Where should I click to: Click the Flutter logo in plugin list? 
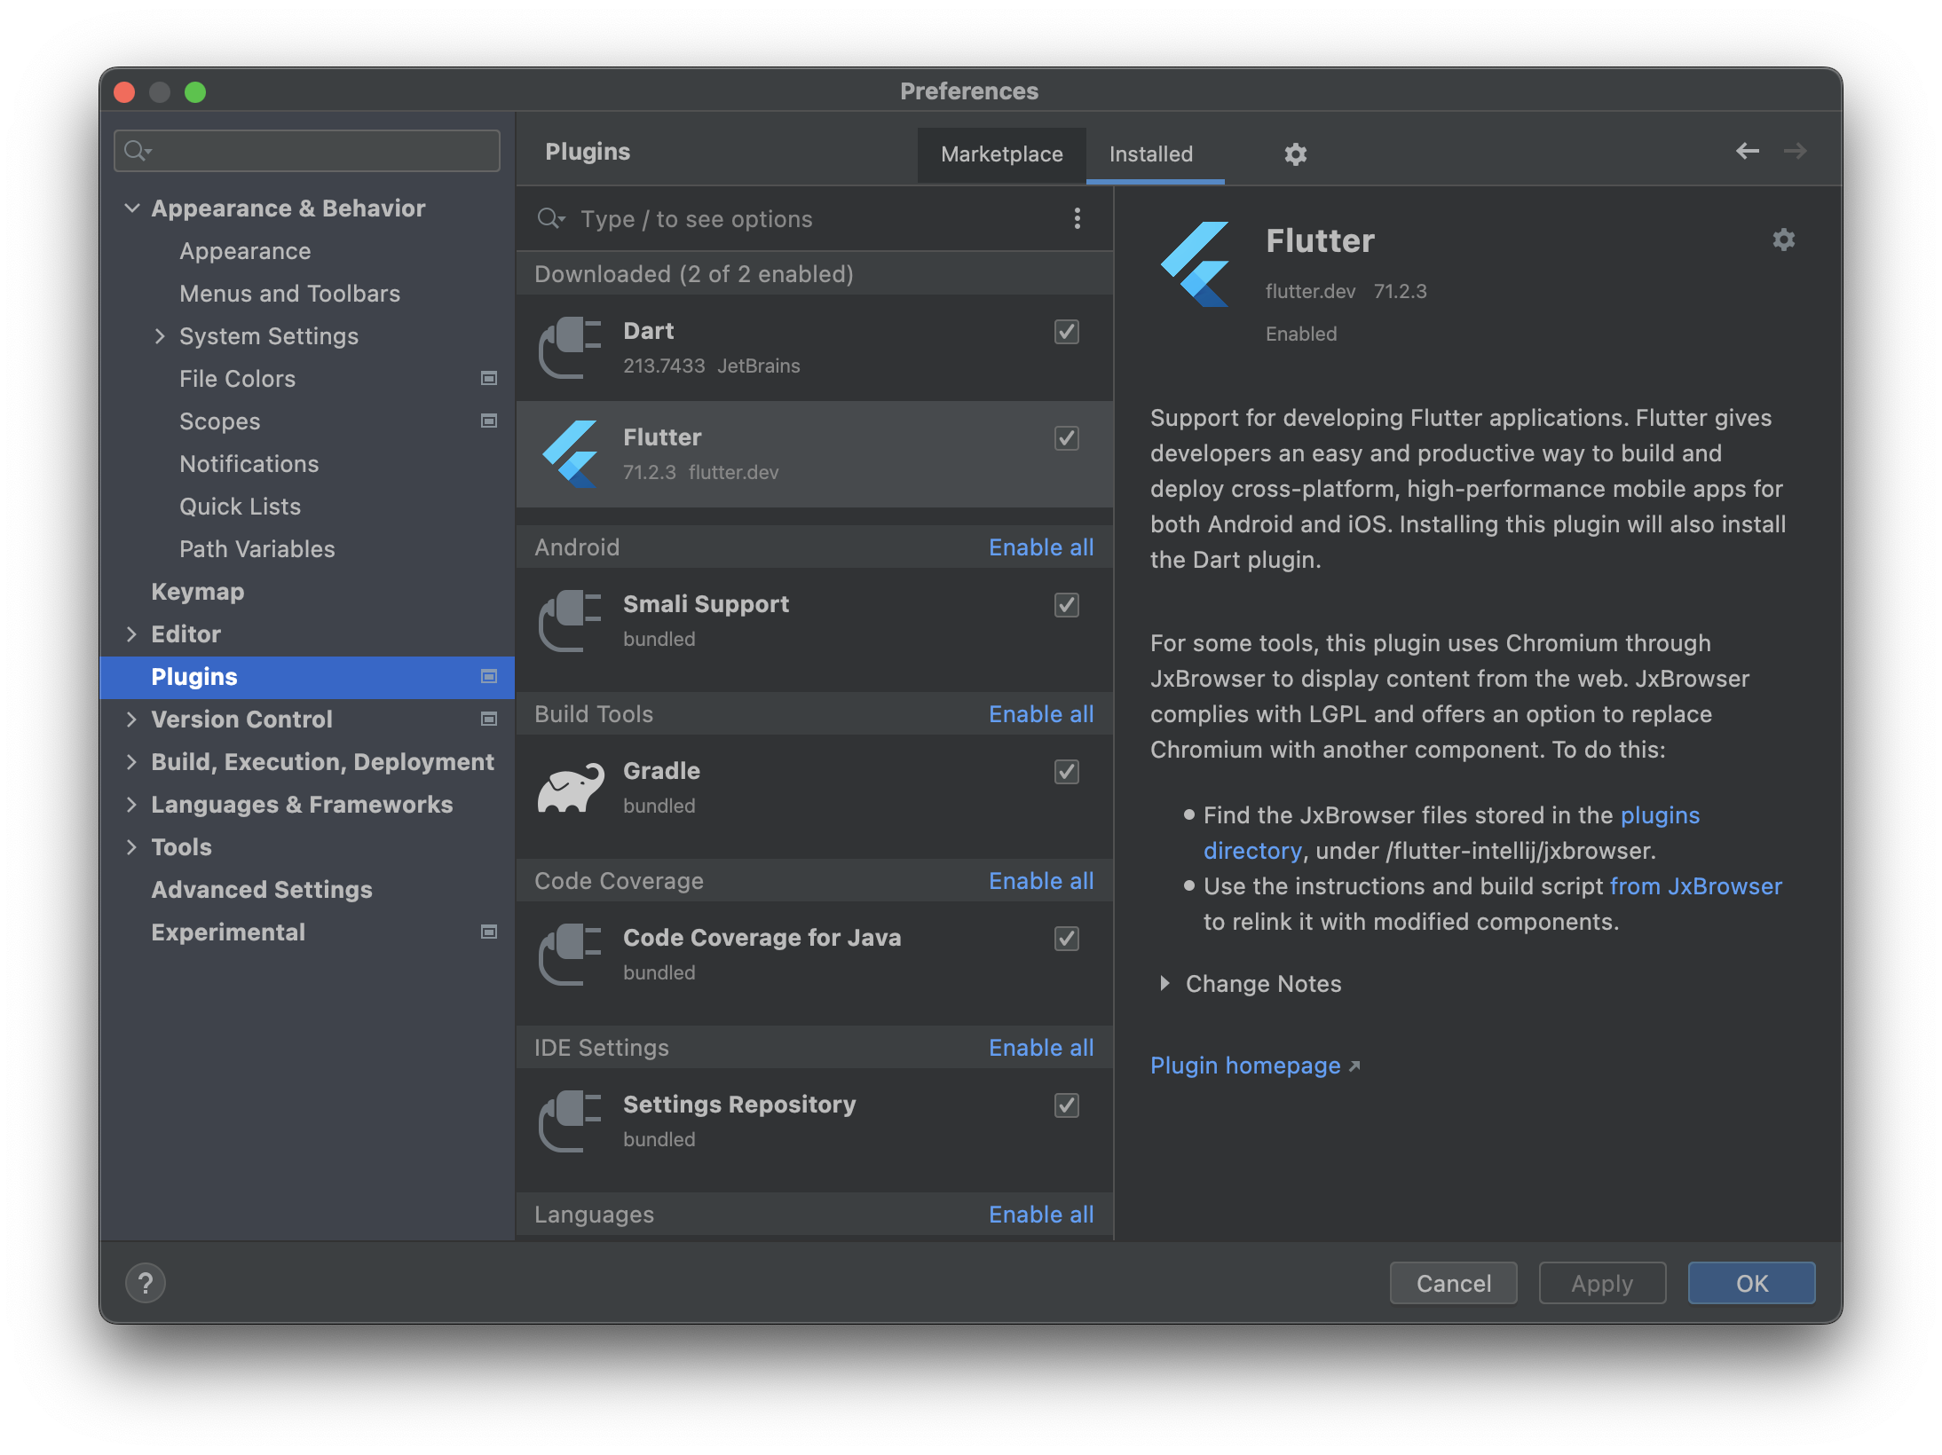[x=570, y=453]
